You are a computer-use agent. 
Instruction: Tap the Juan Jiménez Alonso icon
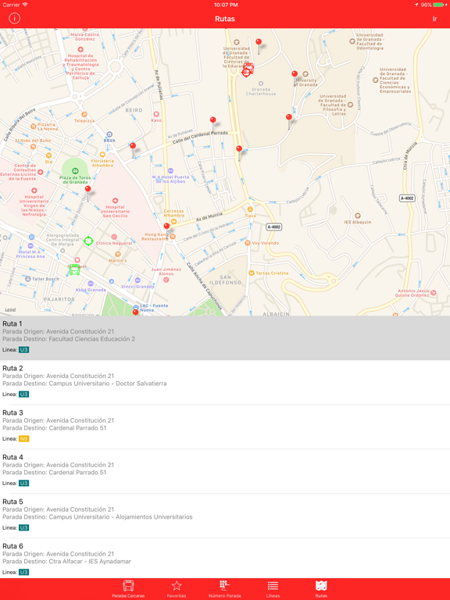point(166,280)
